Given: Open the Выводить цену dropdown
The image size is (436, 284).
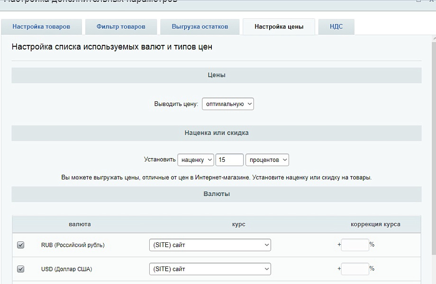Looking at the screenshot, I should tap(227, 104).
